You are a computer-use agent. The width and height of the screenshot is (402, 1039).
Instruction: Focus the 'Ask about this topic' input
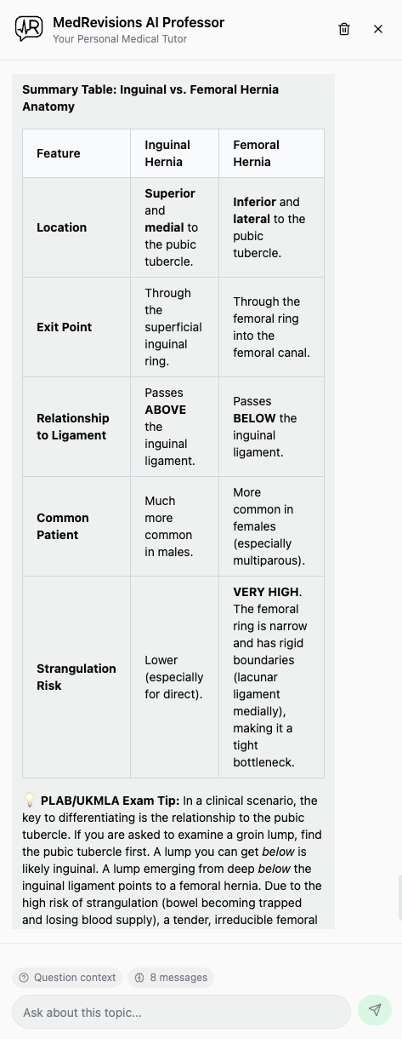[x=181, y=1013]
